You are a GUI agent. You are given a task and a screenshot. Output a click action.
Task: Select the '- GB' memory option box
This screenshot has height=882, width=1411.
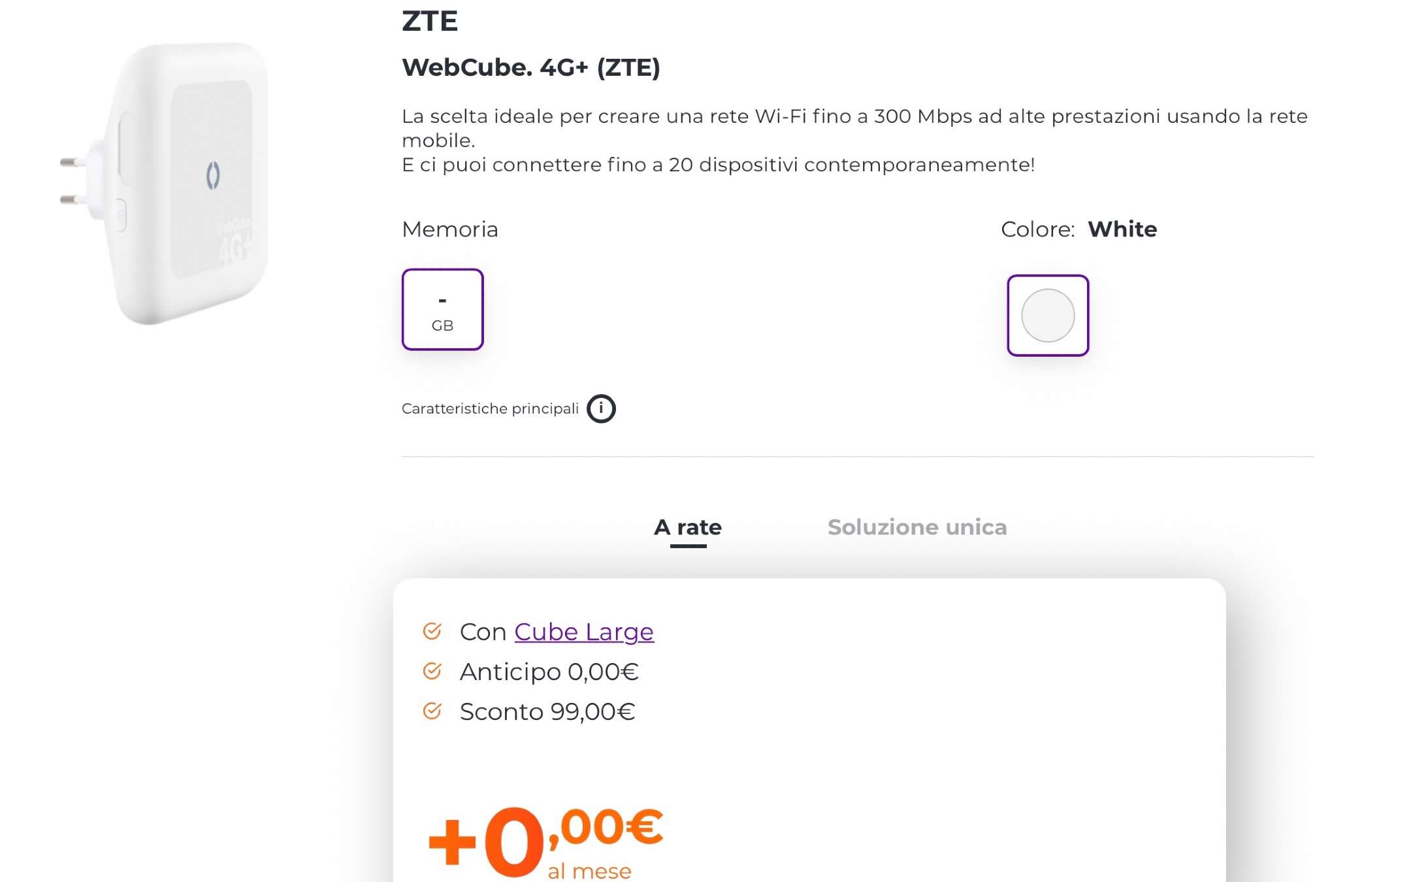pos(442,310)
